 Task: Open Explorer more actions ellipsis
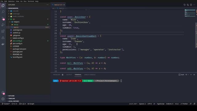47,5
